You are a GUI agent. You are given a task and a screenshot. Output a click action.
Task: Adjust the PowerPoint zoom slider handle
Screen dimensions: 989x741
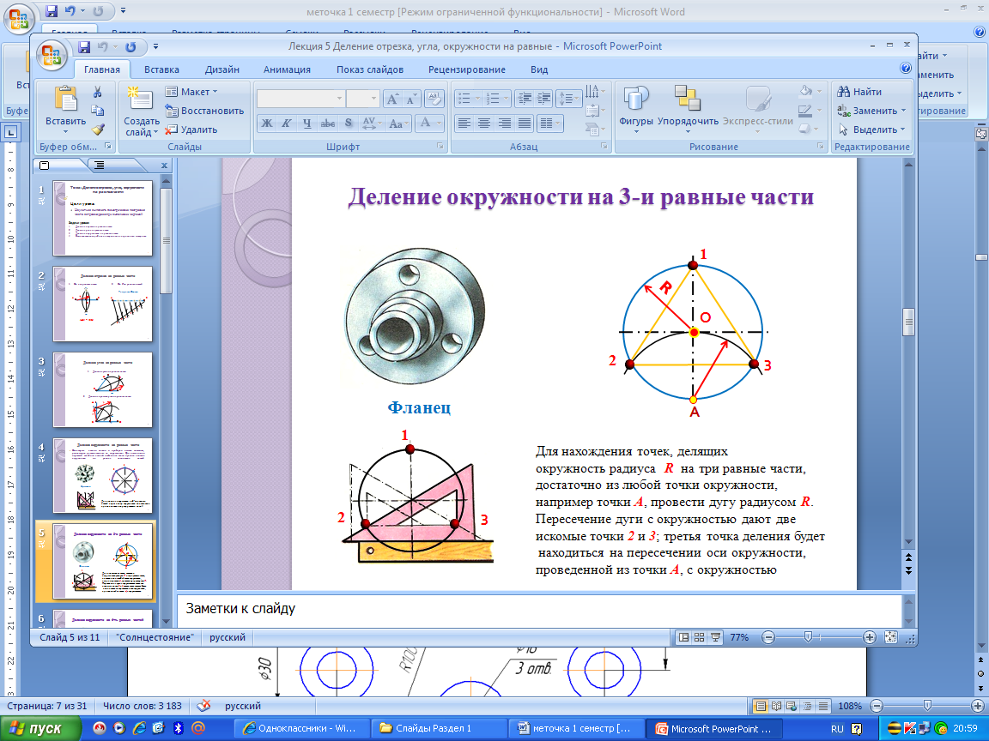coord(808,637)
